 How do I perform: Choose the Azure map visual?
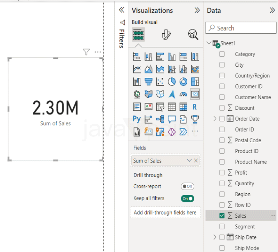(x=172, y=94)
